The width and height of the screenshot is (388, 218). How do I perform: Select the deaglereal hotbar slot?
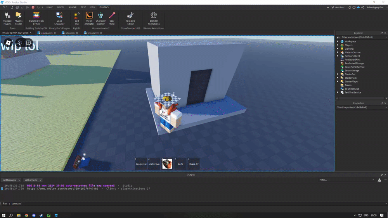click(x=141, y=164)
